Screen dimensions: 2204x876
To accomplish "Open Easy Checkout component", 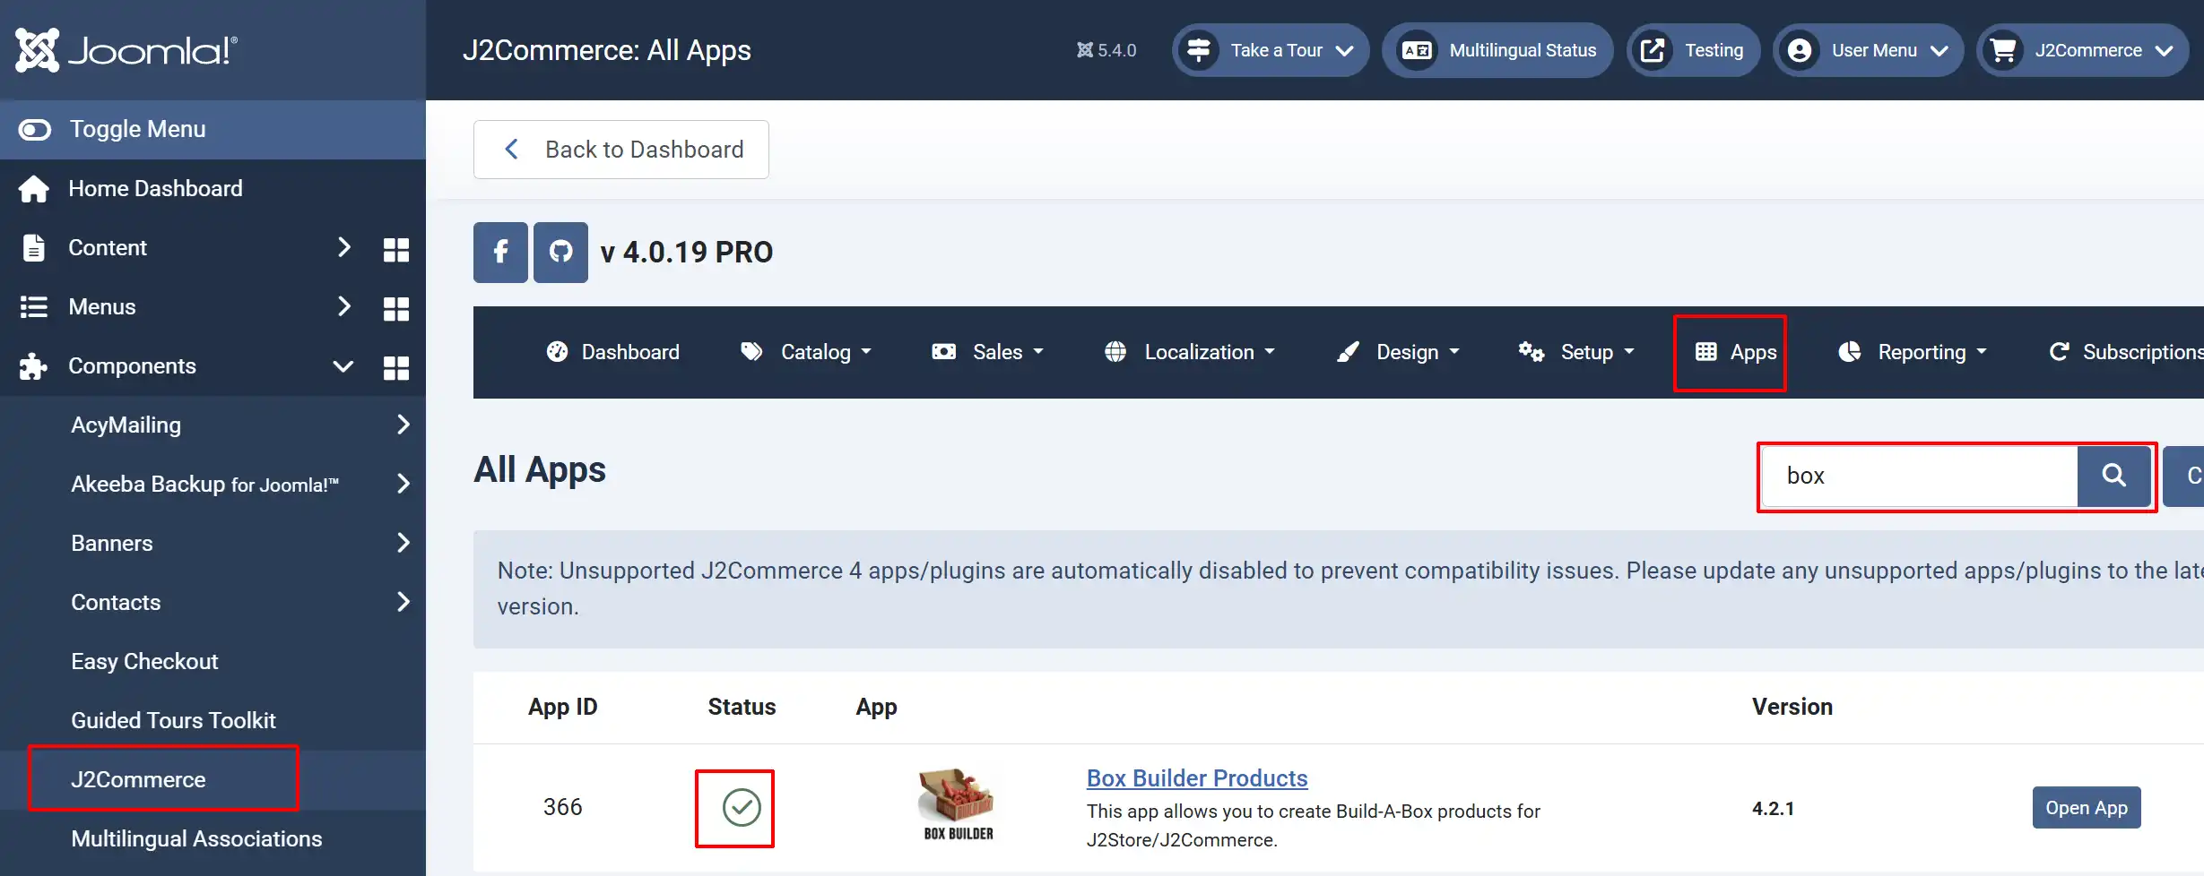I will (144, 661).
